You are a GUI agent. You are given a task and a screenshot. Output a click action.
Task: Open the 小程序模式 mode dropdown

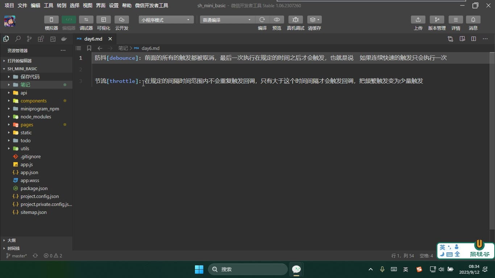click(x=166, y=20)
